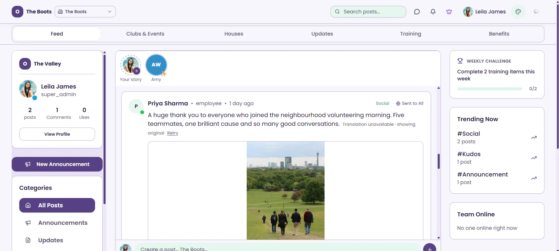This screenshot has width=559, height=251.
Task: Click the #Kudos trending arrow icon
Action: tap(534, 158)
